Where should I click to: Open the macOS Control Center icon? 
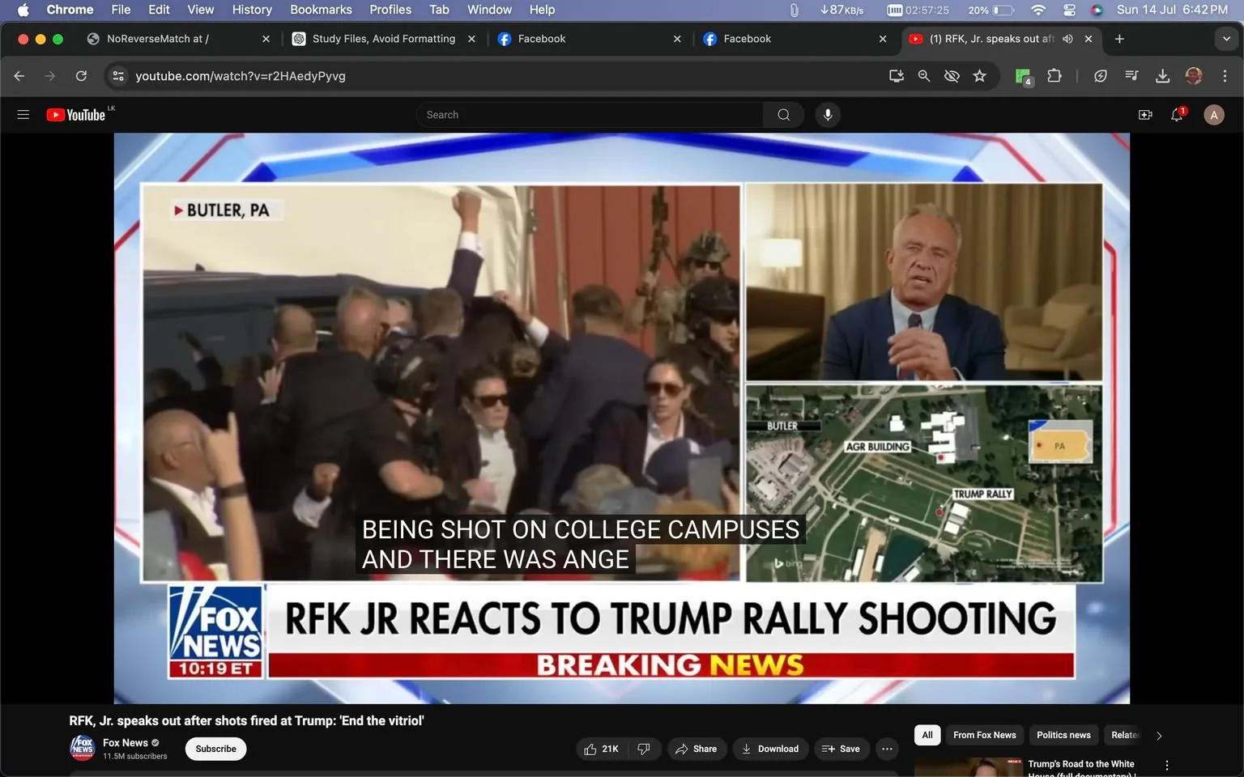(1069, 10)
